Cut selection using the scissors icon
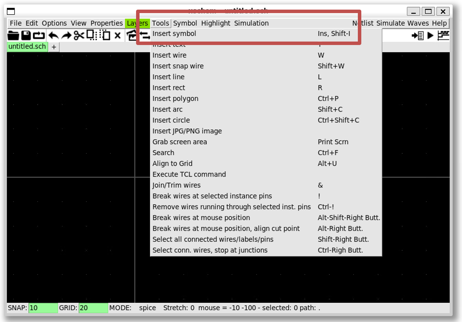Viewport: 462px width, 322px height. 79,35
